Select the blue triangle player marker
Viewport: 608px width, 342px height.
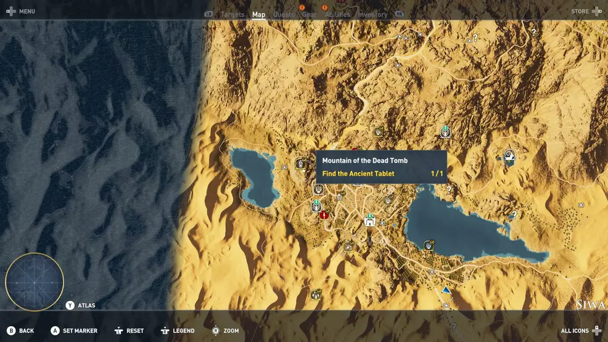click(x=446, y=290)
